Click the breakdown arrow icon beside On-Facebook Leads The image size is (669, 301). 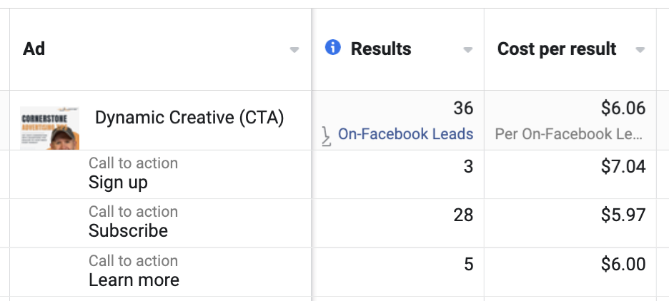tap(326, 136)
